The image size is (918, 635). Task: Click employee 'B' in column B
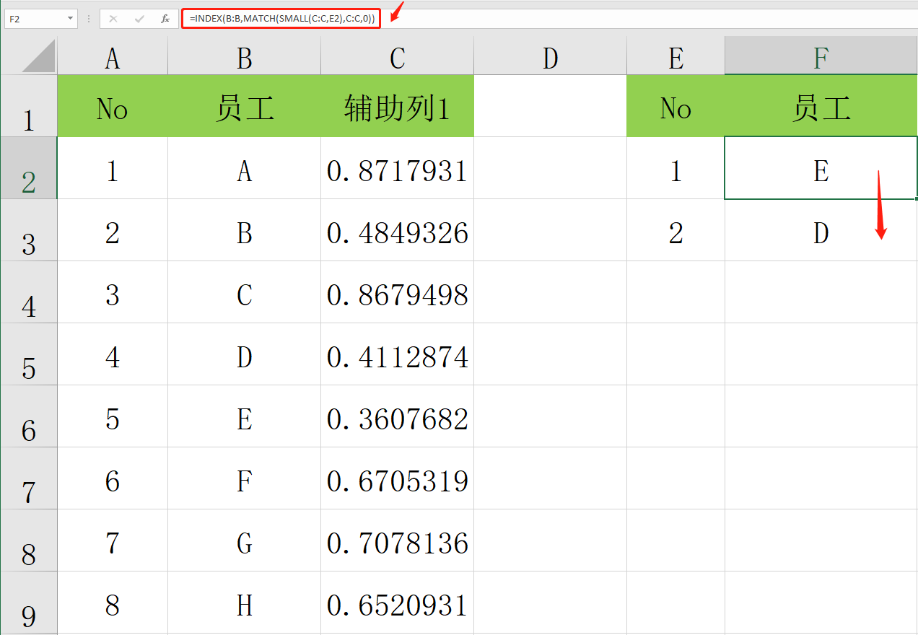click(x=245, y=230)
